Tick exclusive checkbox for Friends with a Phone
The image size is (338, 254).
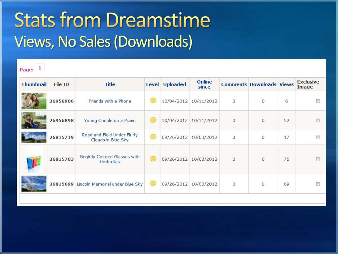(x=318, y=101)
